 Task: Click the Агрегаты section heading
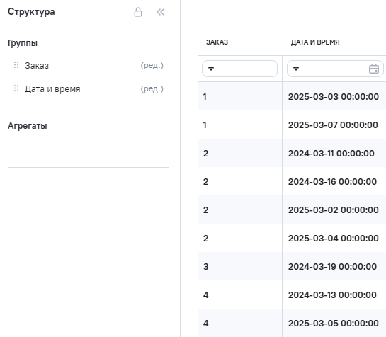point(28,126)
